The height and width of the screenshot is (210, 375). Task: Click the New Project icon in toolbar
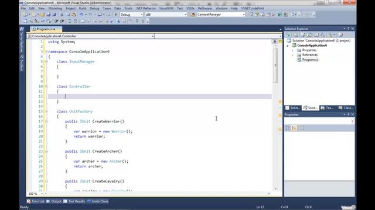point(25,15)
